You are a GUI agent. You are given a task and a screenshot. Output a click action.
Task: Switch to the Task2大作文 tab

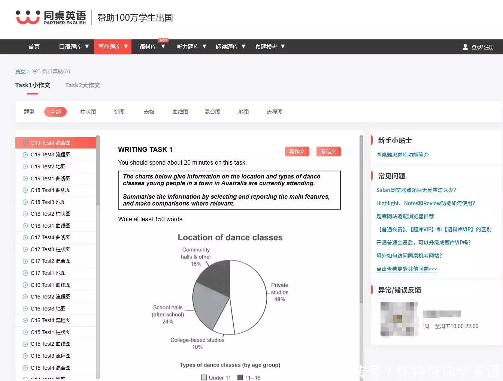82,85
